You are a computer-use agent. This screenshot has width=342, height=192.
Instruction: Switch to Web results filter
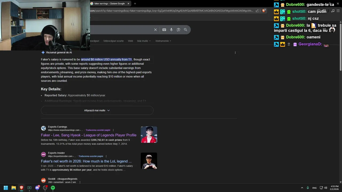130,41
